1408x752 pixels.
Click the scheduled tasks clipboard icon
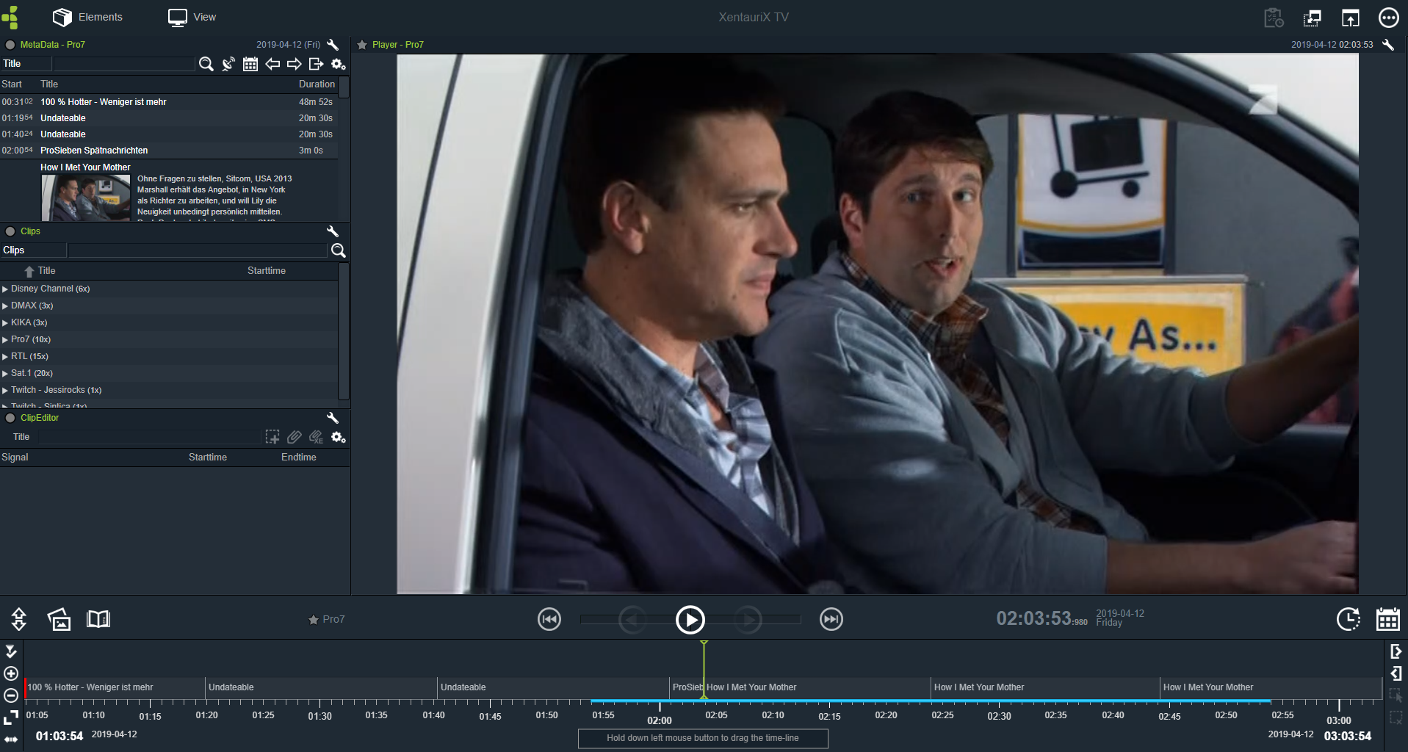[1274, 17]
